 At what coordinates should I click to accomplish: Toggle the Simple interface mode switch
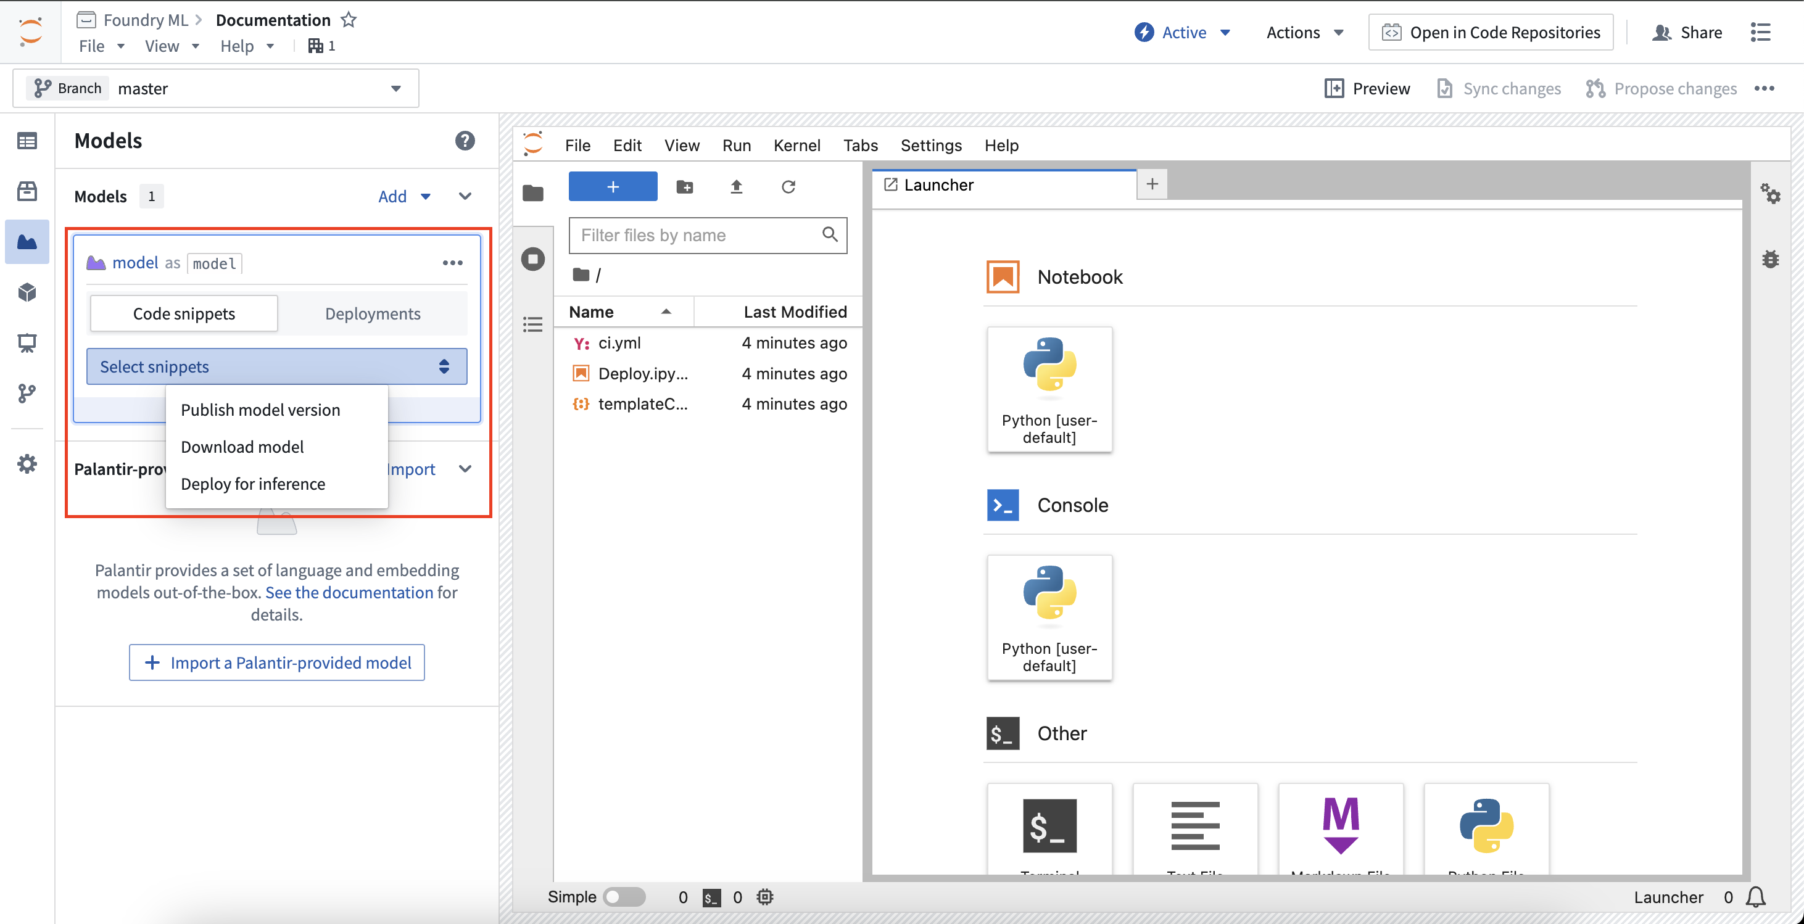[x=624, y=897]
